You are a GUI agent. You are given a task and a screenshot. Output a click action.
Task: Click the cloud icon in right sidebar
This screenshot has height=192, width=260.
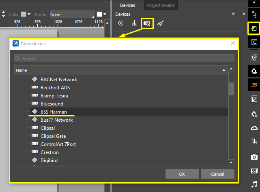point(254,128)
